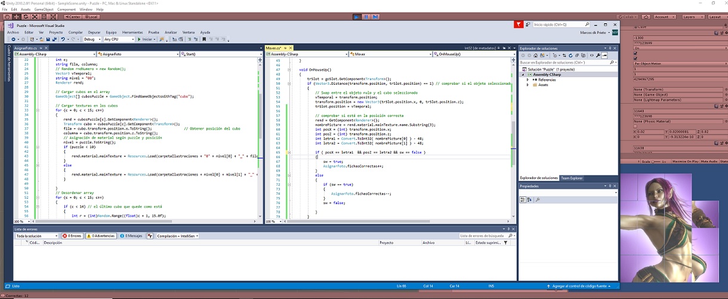Open Per Object Motion dropdown in Inspector
Viewport: 728px width, 299px height.
point(679,63)
